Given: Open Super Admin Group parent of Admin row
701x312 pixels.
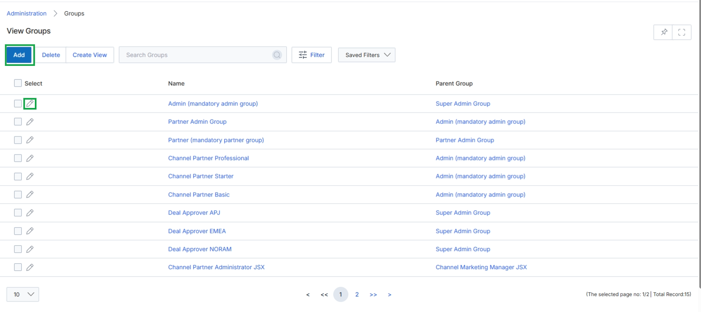Looking at the screenshot, I should coord(463,104).
